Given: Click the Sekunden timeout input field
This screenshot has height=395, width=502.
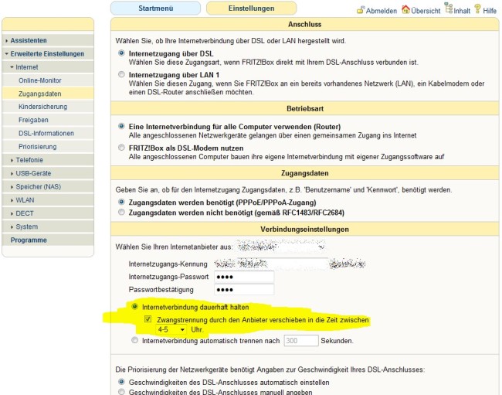Looking at the screenshot, I should tap(300, 340).
